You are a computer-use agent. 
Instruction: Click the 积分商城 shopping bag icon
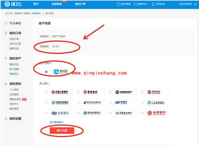(x=118, y=4)
